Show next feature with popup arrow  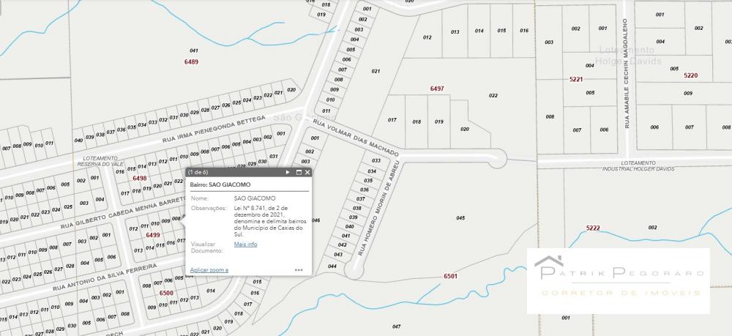coord(288,173)
